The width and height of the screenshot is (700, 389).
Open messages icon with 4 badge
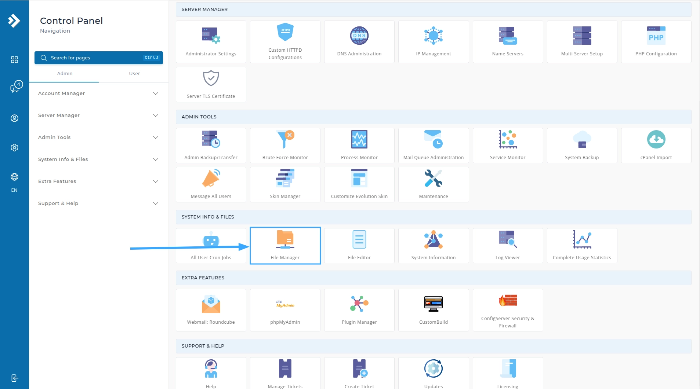16,87
